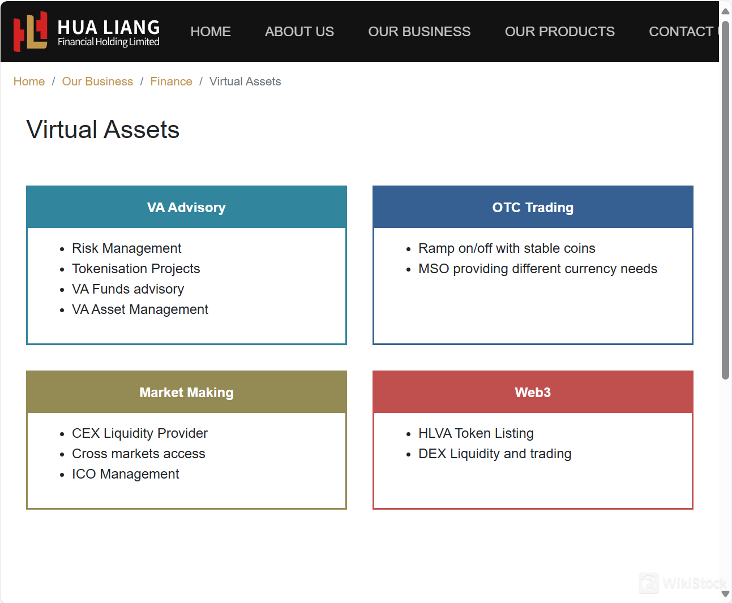Viewport: 732px width, 603px height.
Task: Click the HLVA Token Listing list item
Action: click(x=476, y=433)
